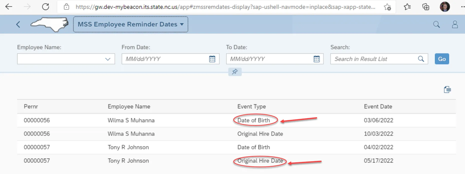Click the From Date input field
Image resolution: width=465 pixels, height=174 pixels.
165,59
